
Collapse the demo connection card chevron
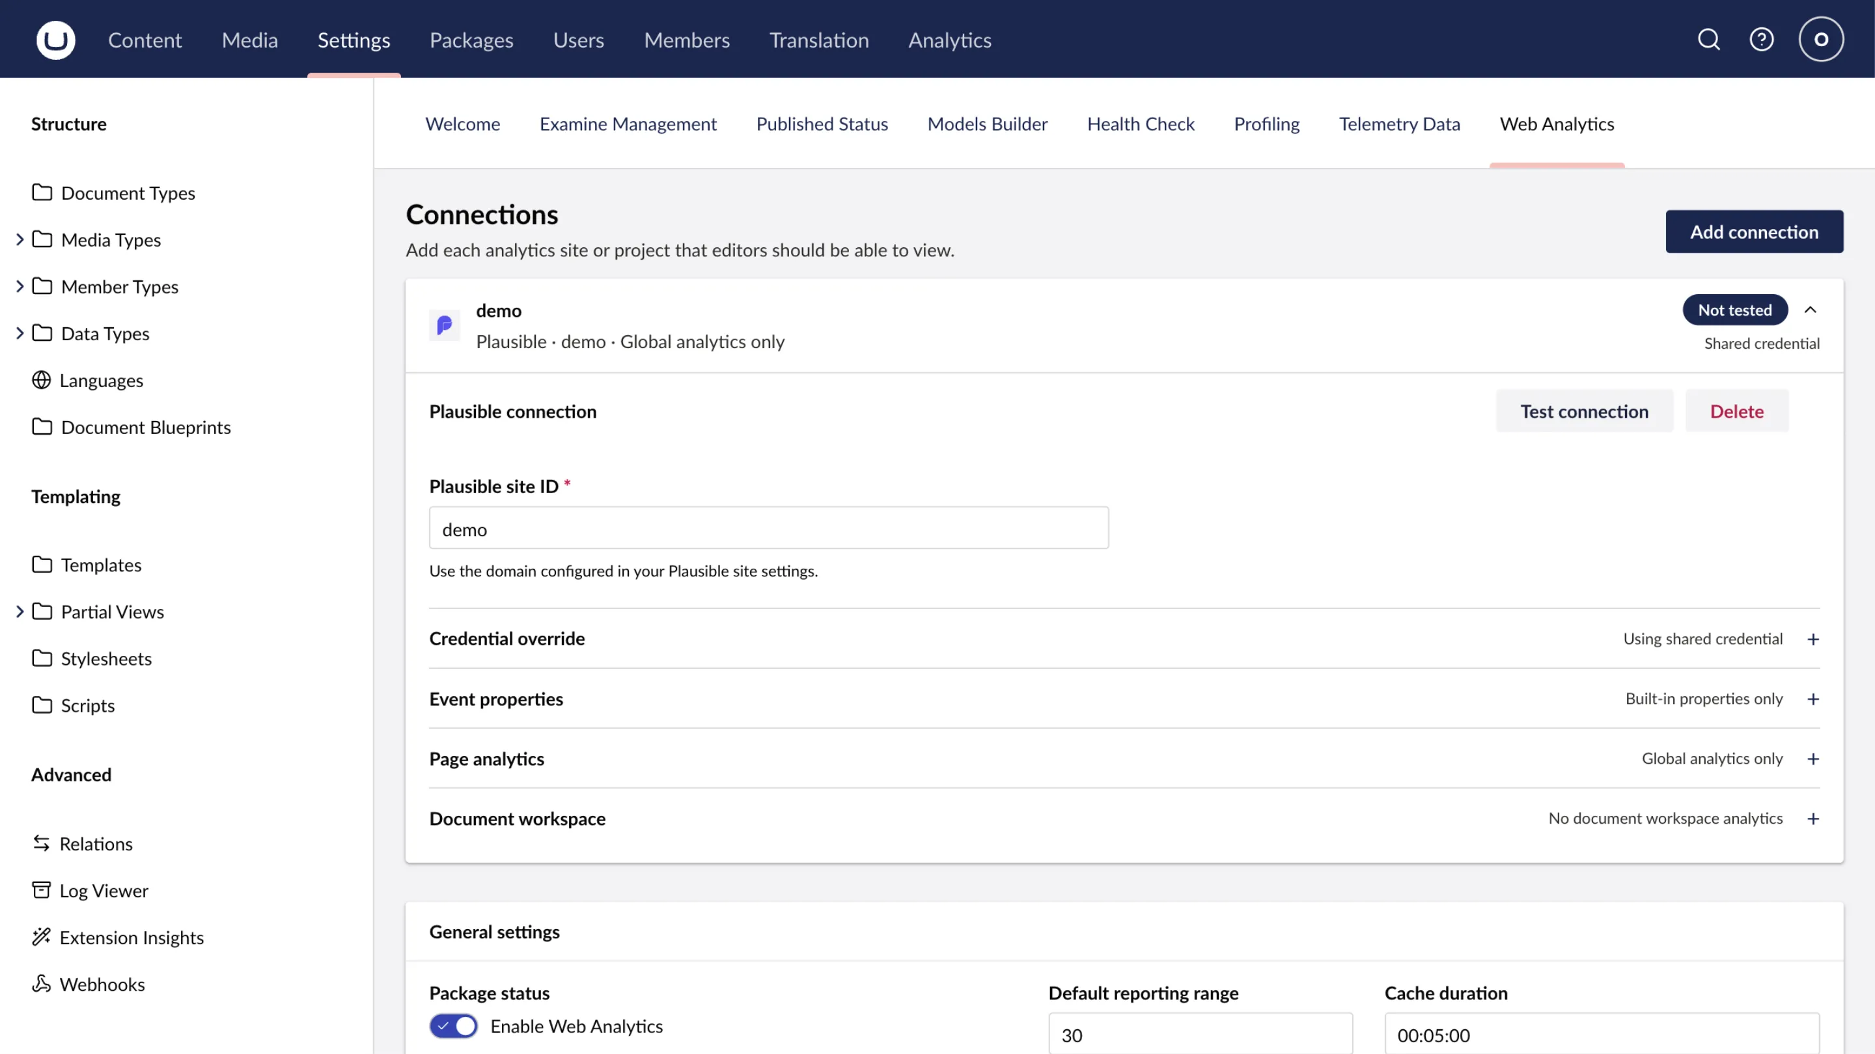point(1810,310)
